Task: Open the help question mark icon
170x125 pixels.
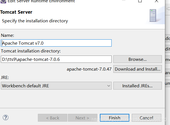Action: point(6,117)
